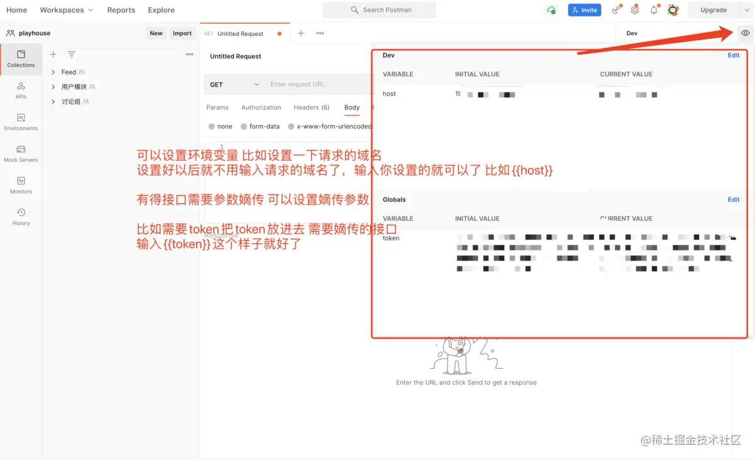Click Edit link for Globals
Image resolution: width=755 pixels, height=460 pixels.
(x=734, y=199)
